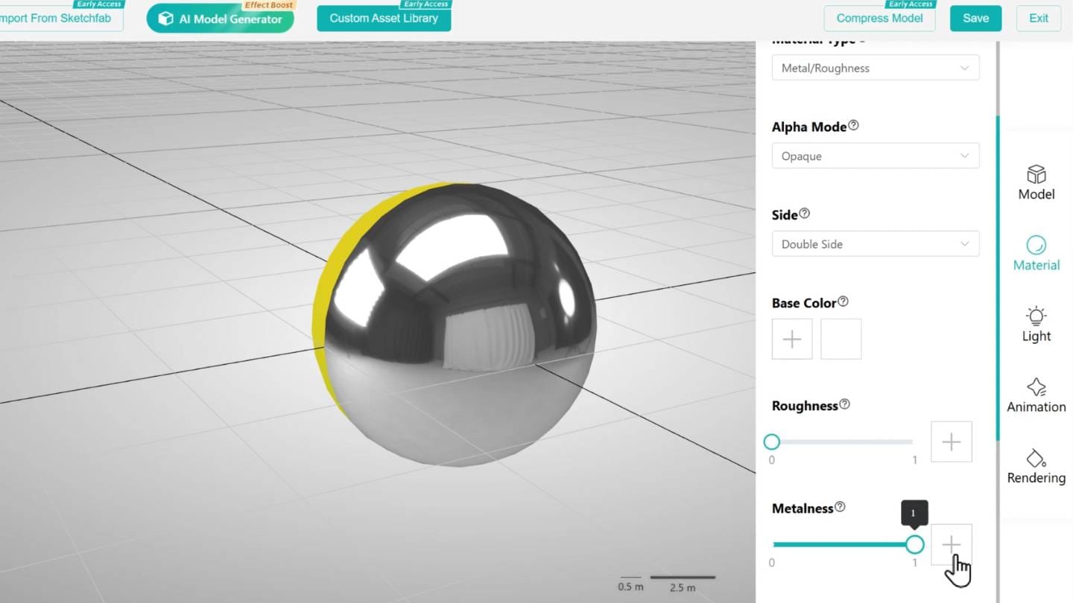Add a Base Color texture with the plus button

click(791, 339)
